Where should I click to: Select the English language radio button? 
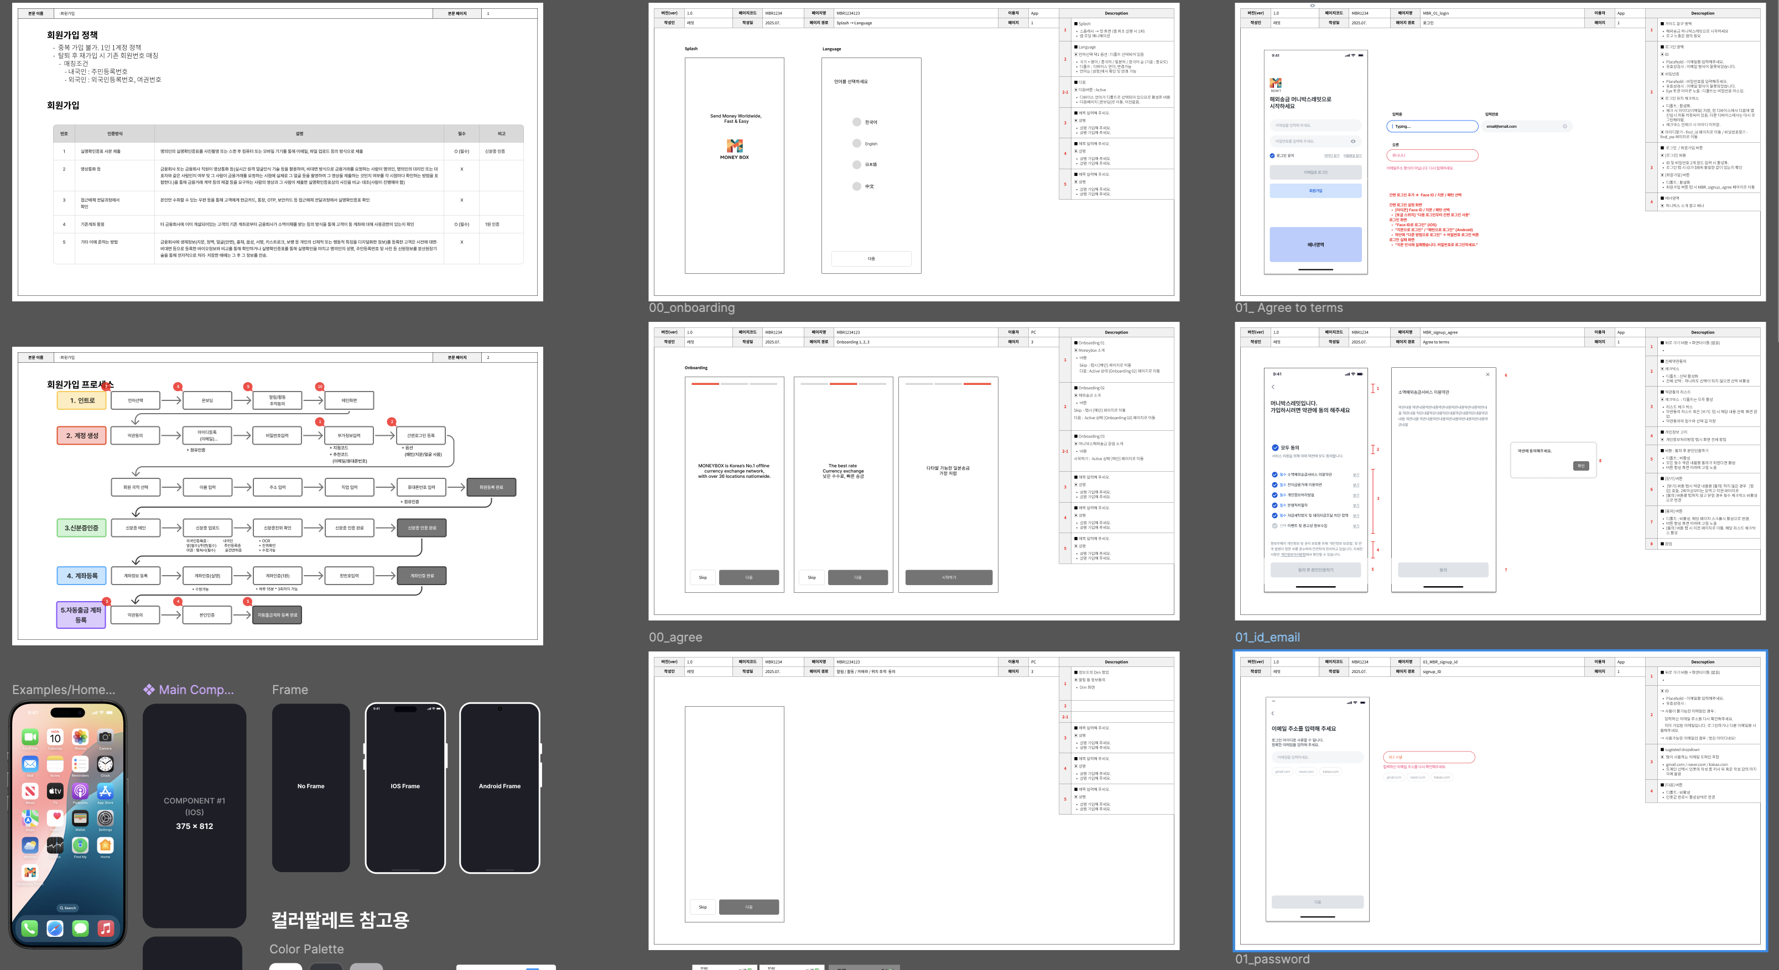(x=856, y=144)
